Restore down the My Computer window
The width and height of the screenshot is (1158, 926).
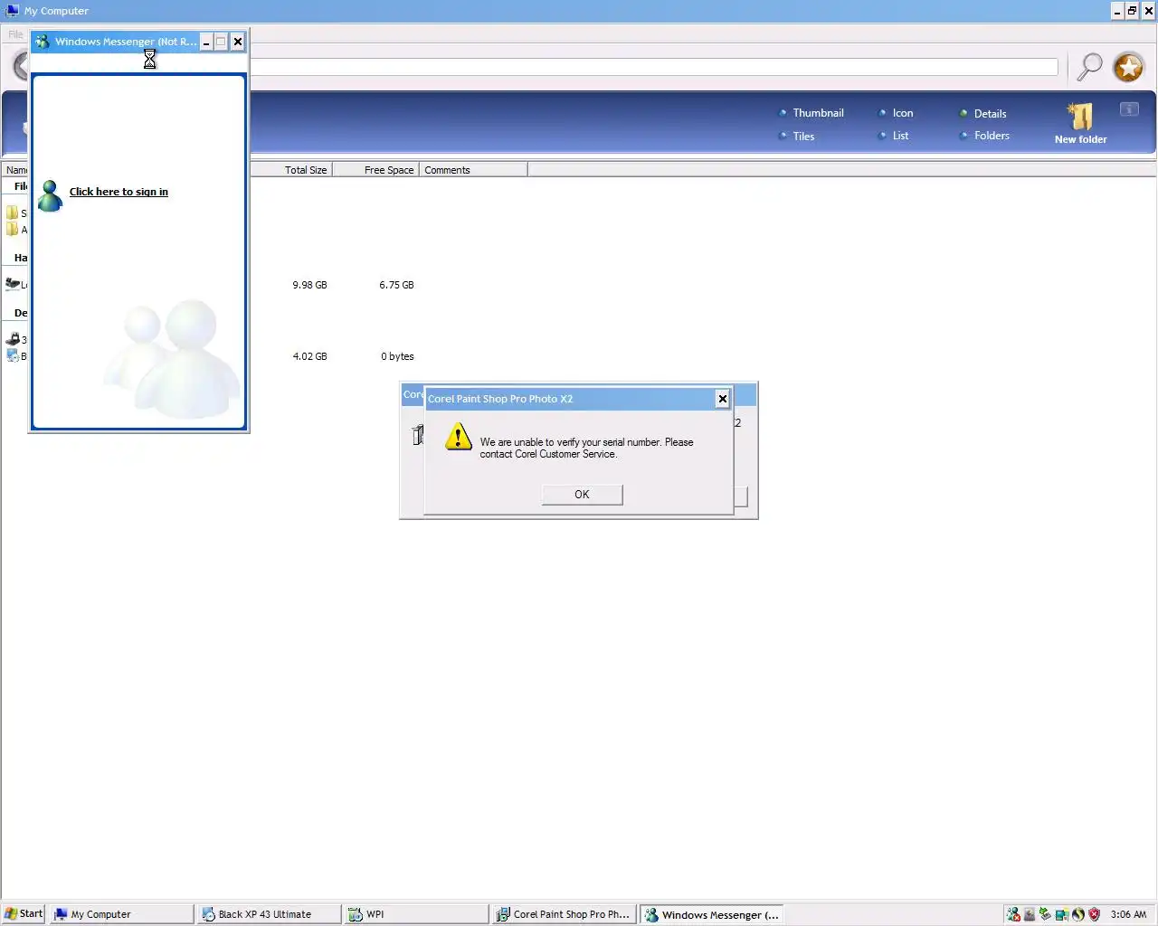(x=1132, y=11)
